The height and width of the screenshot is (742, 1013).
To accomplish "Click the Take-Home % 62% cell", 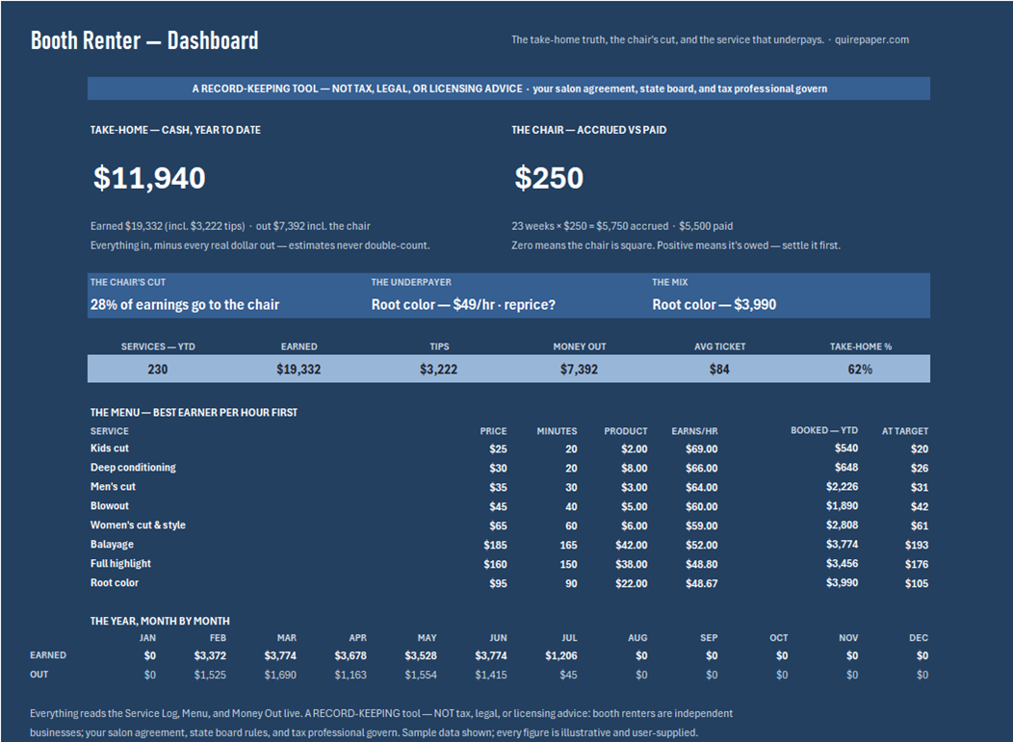I will 860,370.
